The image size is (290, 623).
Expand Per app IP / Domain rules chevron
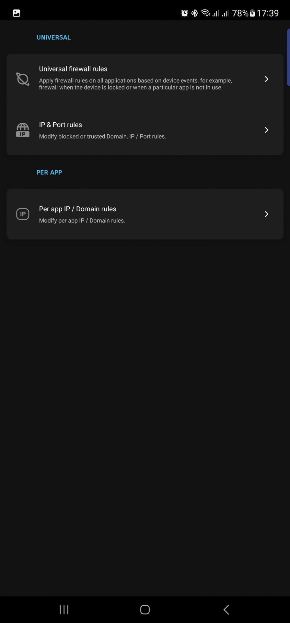pyautogui.click(x=266, y=214)
